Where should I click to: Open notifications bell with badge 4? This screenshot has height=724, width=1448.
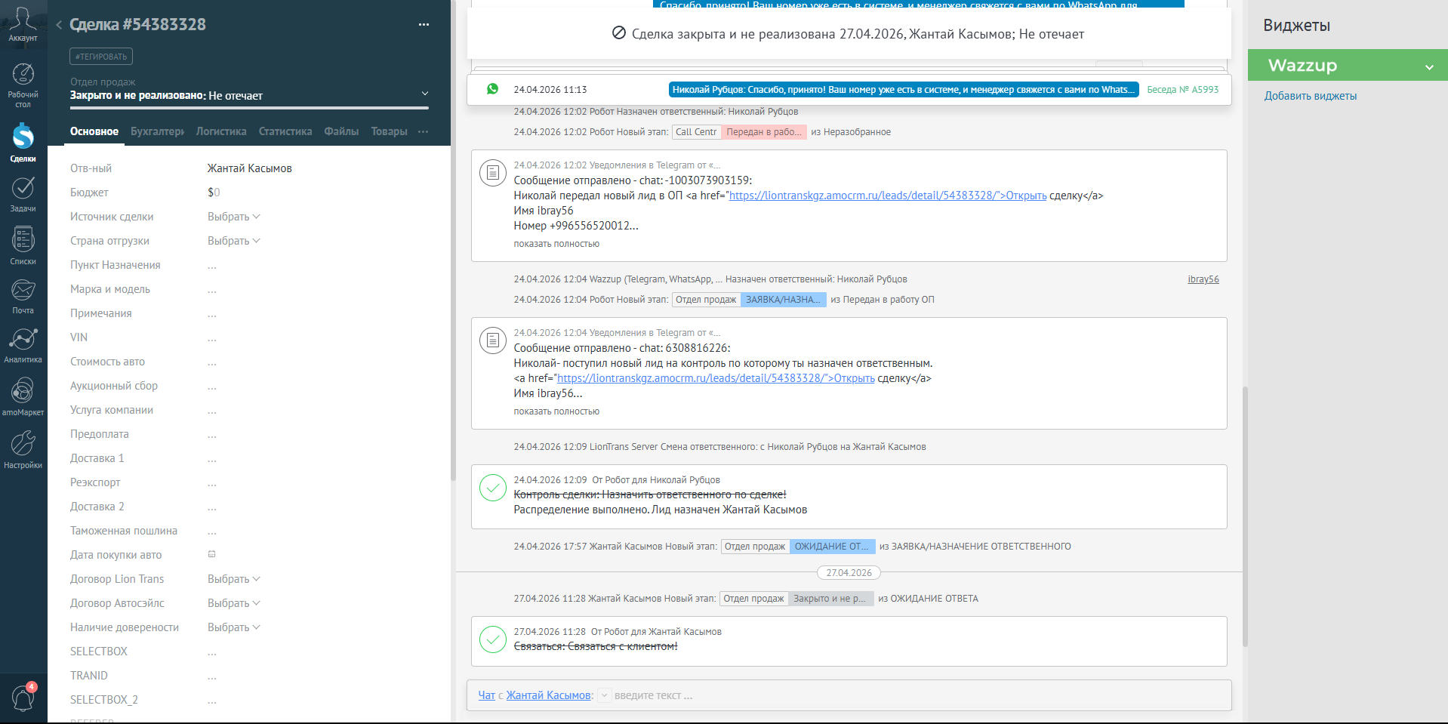tap(23, 697)
